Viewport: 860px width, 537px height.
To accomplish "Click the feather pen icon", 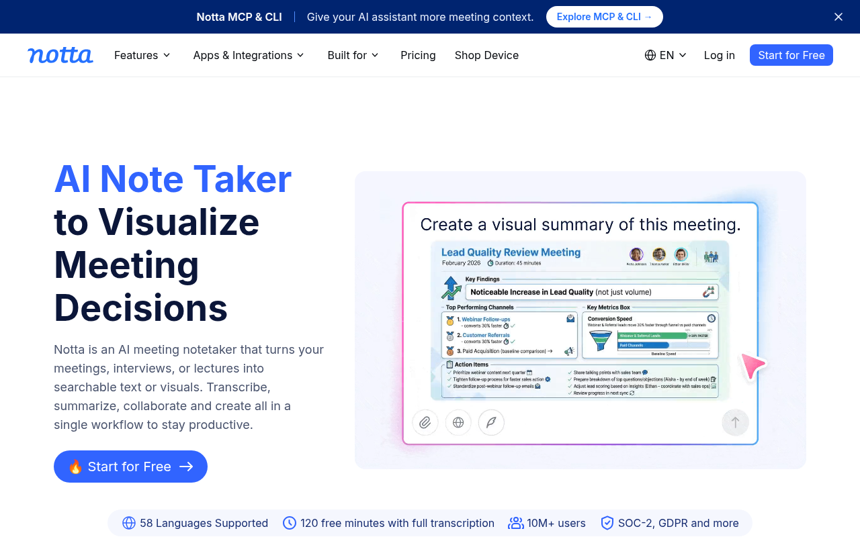I will click(491, 422).
